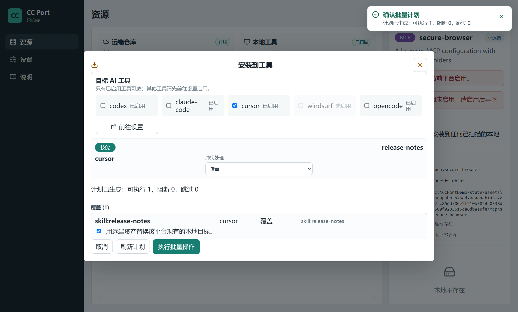Click the MCP badge

(405, 38)
